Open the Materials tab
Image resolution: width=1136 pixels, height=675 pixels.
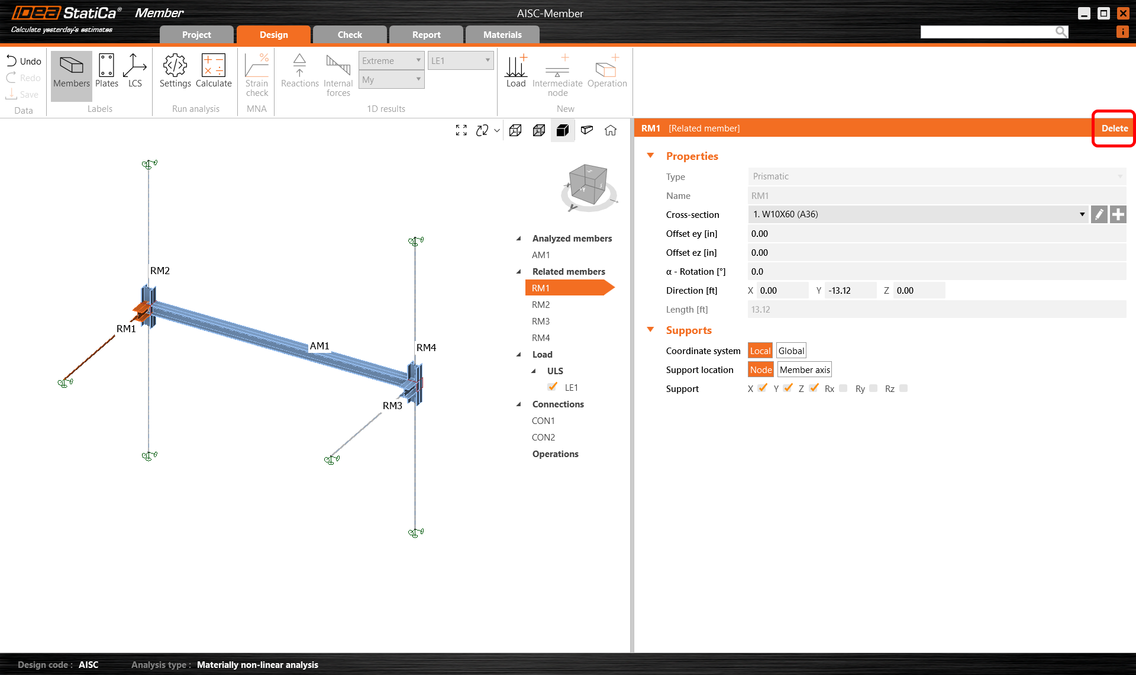[502, 34]
